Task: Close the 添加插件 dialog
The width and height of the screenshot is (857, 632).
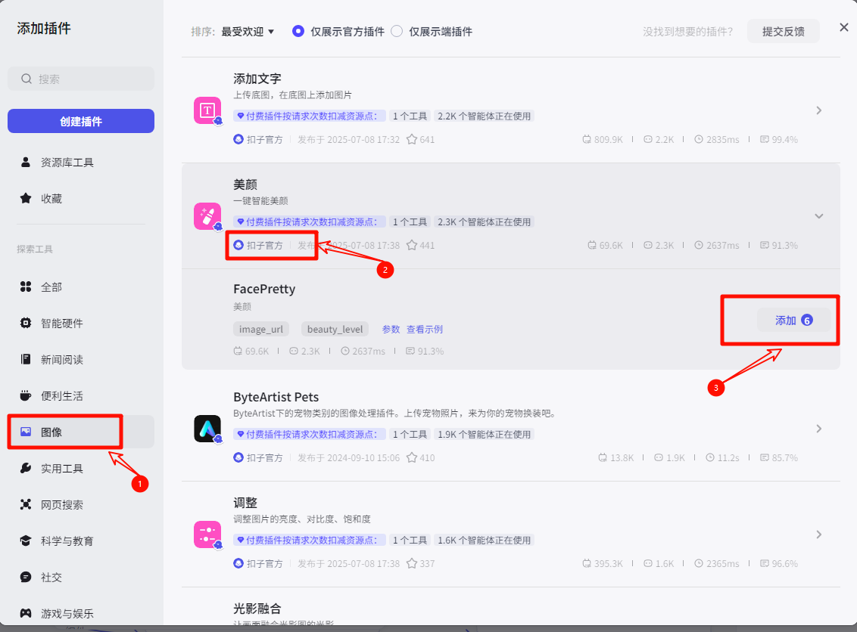Action: 843,28
